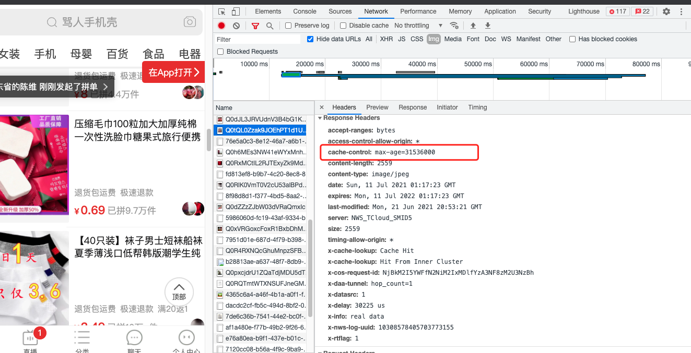Collapse the Response Headers section
This screenshot has width=691, height=353.
click(x=320, y=118)
